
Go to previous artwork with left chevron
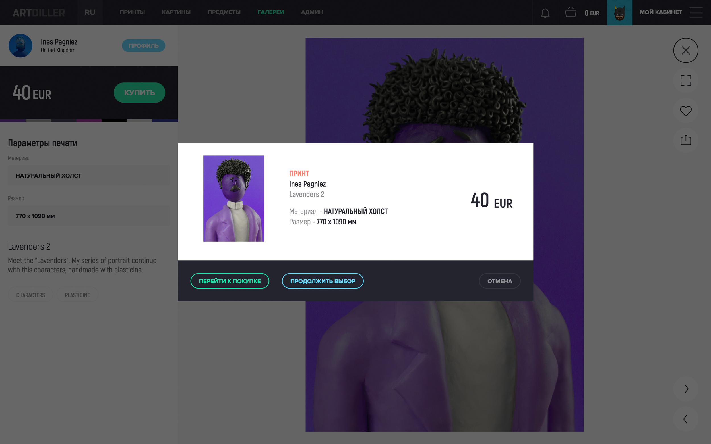pos(686,419)
